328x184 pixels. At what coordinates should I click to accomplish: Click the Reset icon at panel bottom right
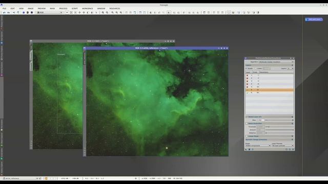293,149
